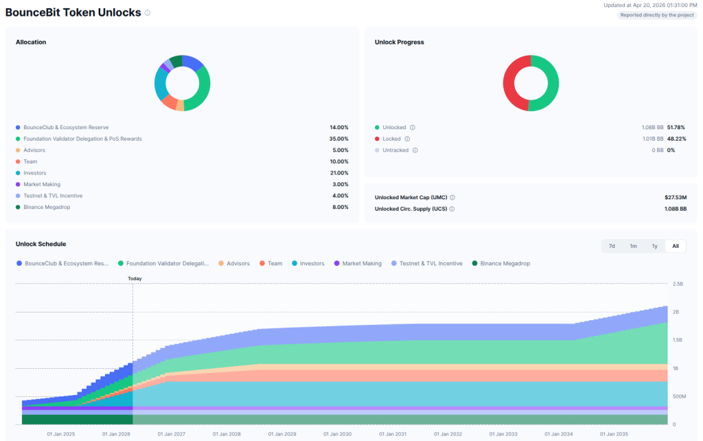Image resolution: width=703 pixels, height=441 pixels.
Task: Click Foundation Validator Delegation & PoS Rewards label
Action: [82, 139]
